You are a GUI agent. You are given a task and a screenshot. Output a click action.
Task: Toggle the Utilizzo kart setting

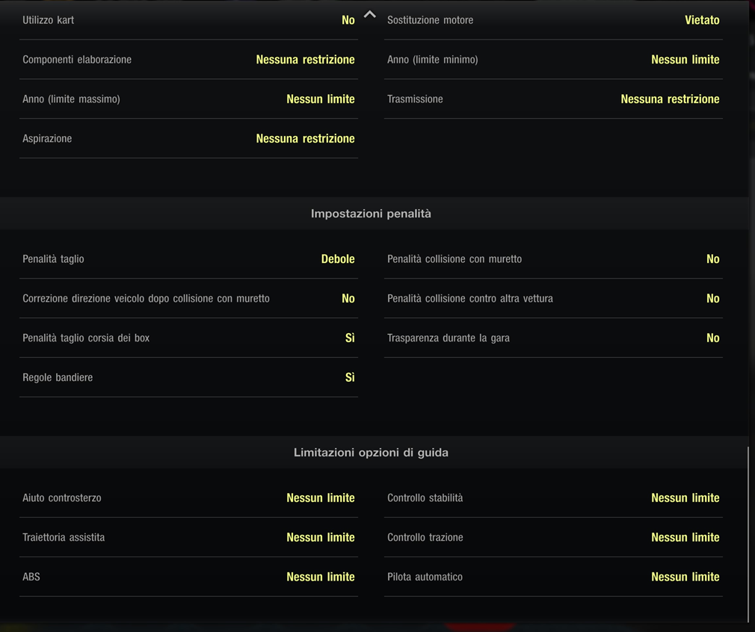pyautogui.click(x=348, y=20)
